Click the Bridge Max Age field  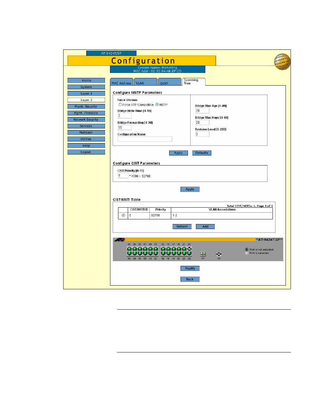202,111
